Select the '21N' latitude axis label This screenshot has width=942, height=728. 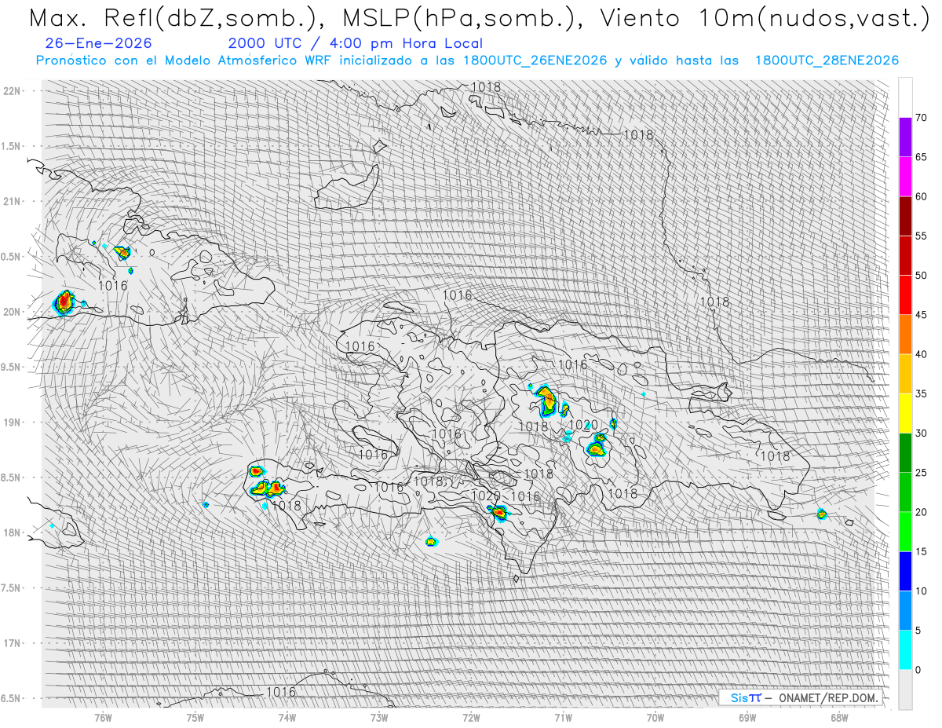tap(12, 202)
